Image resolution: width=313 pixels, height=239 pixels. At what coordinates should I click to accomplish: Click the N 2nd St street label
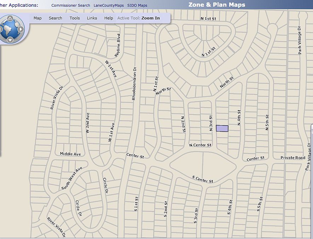click(184, 124)
